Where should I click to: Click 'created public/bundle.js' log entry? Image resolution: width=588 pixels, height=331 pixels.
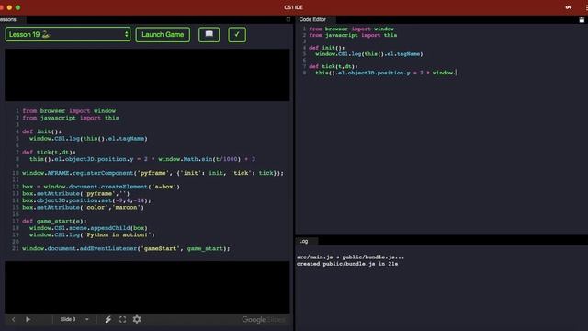pyautogui.click(x=347, y=264)
